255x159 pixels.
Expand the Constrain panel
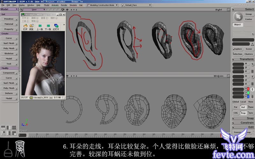[x=243, y=123]
